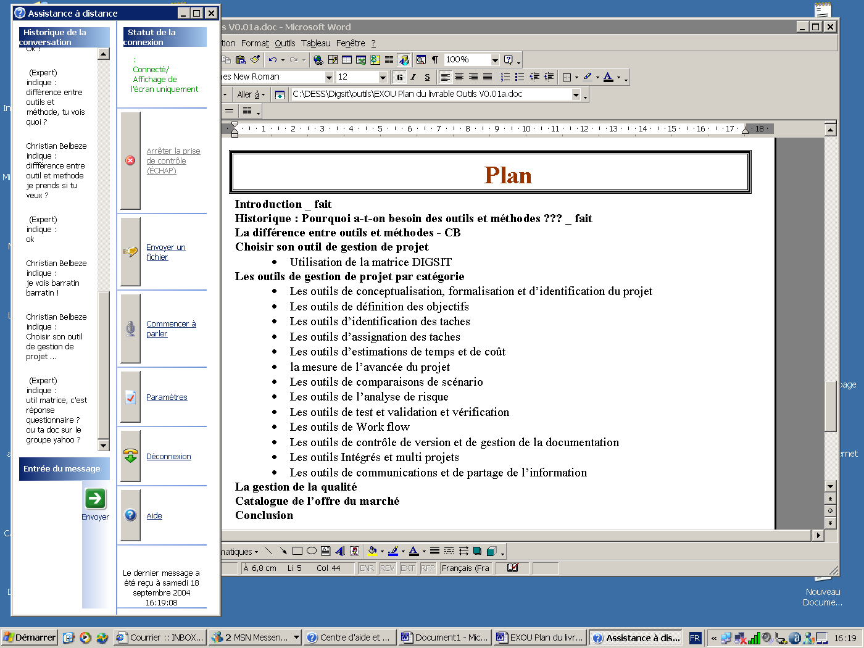
Task: Expand the MSN Messenger taskbar group arrow
Action: tap(296, 638)
